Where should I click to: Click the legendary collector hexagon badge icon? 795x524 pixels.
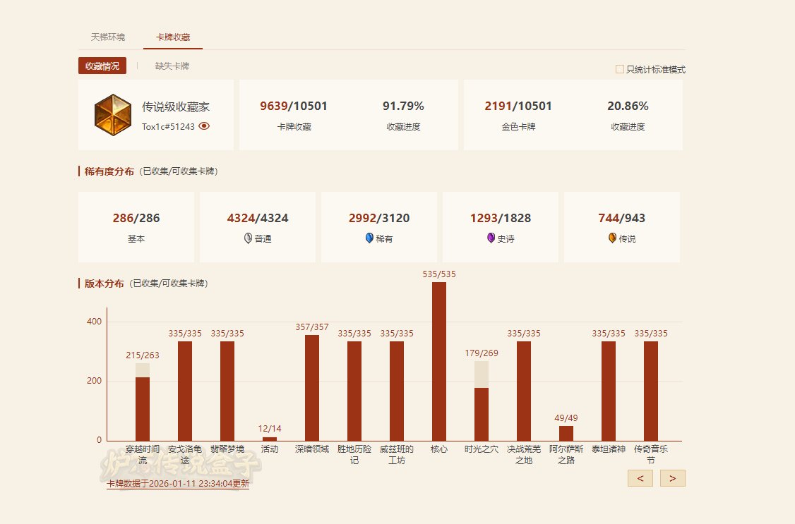tap(112, 114)
